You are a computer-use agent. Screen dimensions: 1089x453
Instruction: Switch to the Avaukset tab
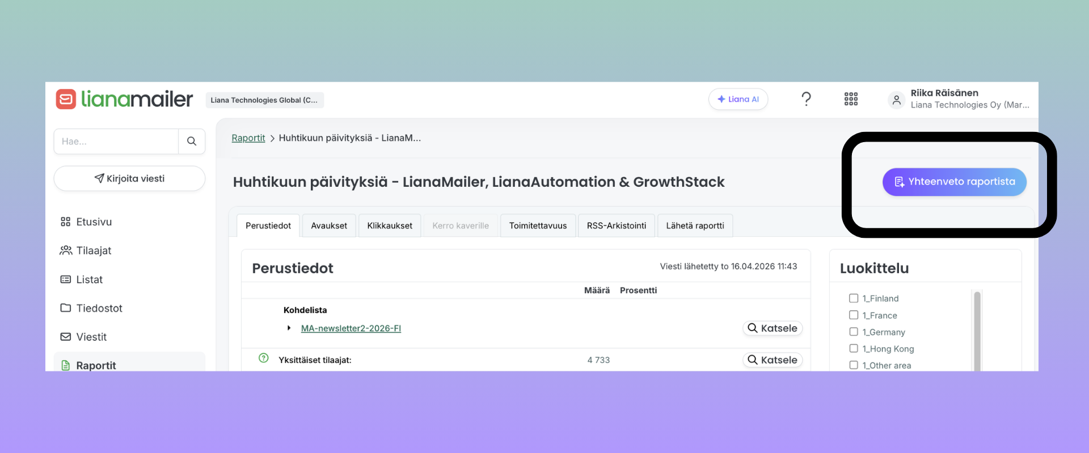pos(329,225)
